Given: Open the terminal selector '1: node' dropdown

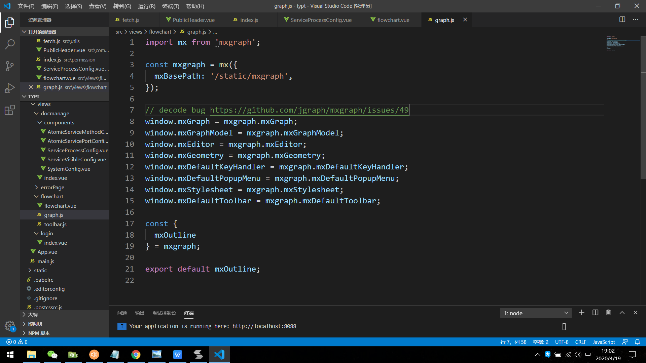Looking at the screenshot, I should point(536,313).
